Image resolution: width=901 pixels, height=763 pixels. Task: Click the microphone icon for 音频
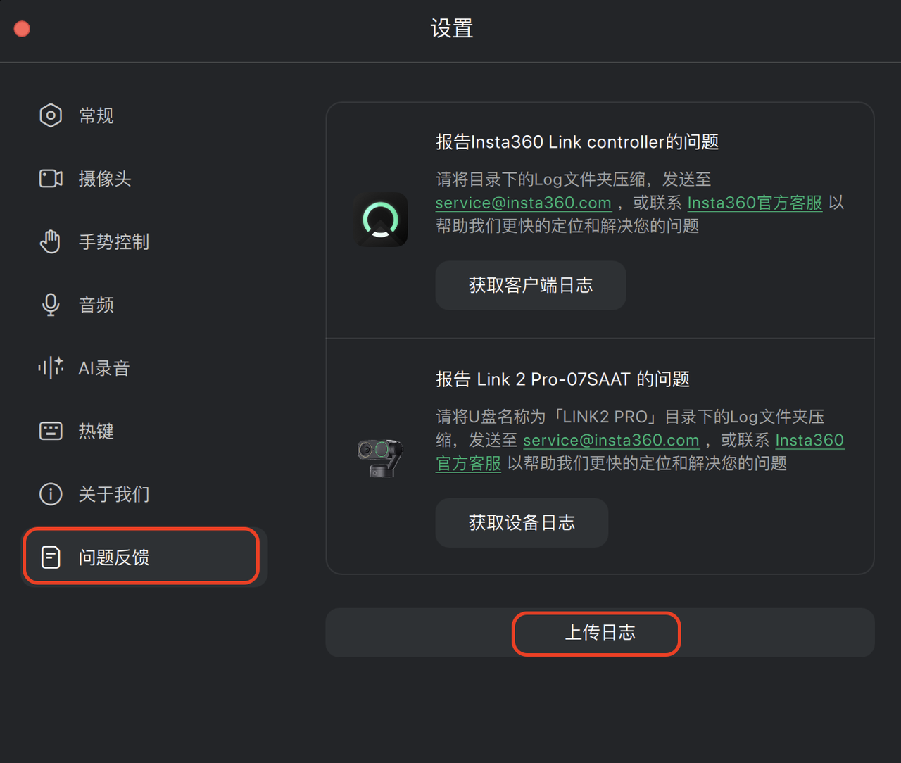click(x=51, y=305)
